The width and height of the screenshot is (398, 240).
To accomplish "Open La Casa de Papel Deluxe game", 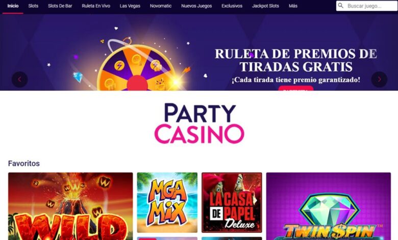I will [232, 202].
